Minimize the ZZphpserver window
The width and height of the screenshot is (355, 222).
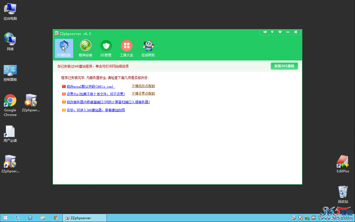288,32
